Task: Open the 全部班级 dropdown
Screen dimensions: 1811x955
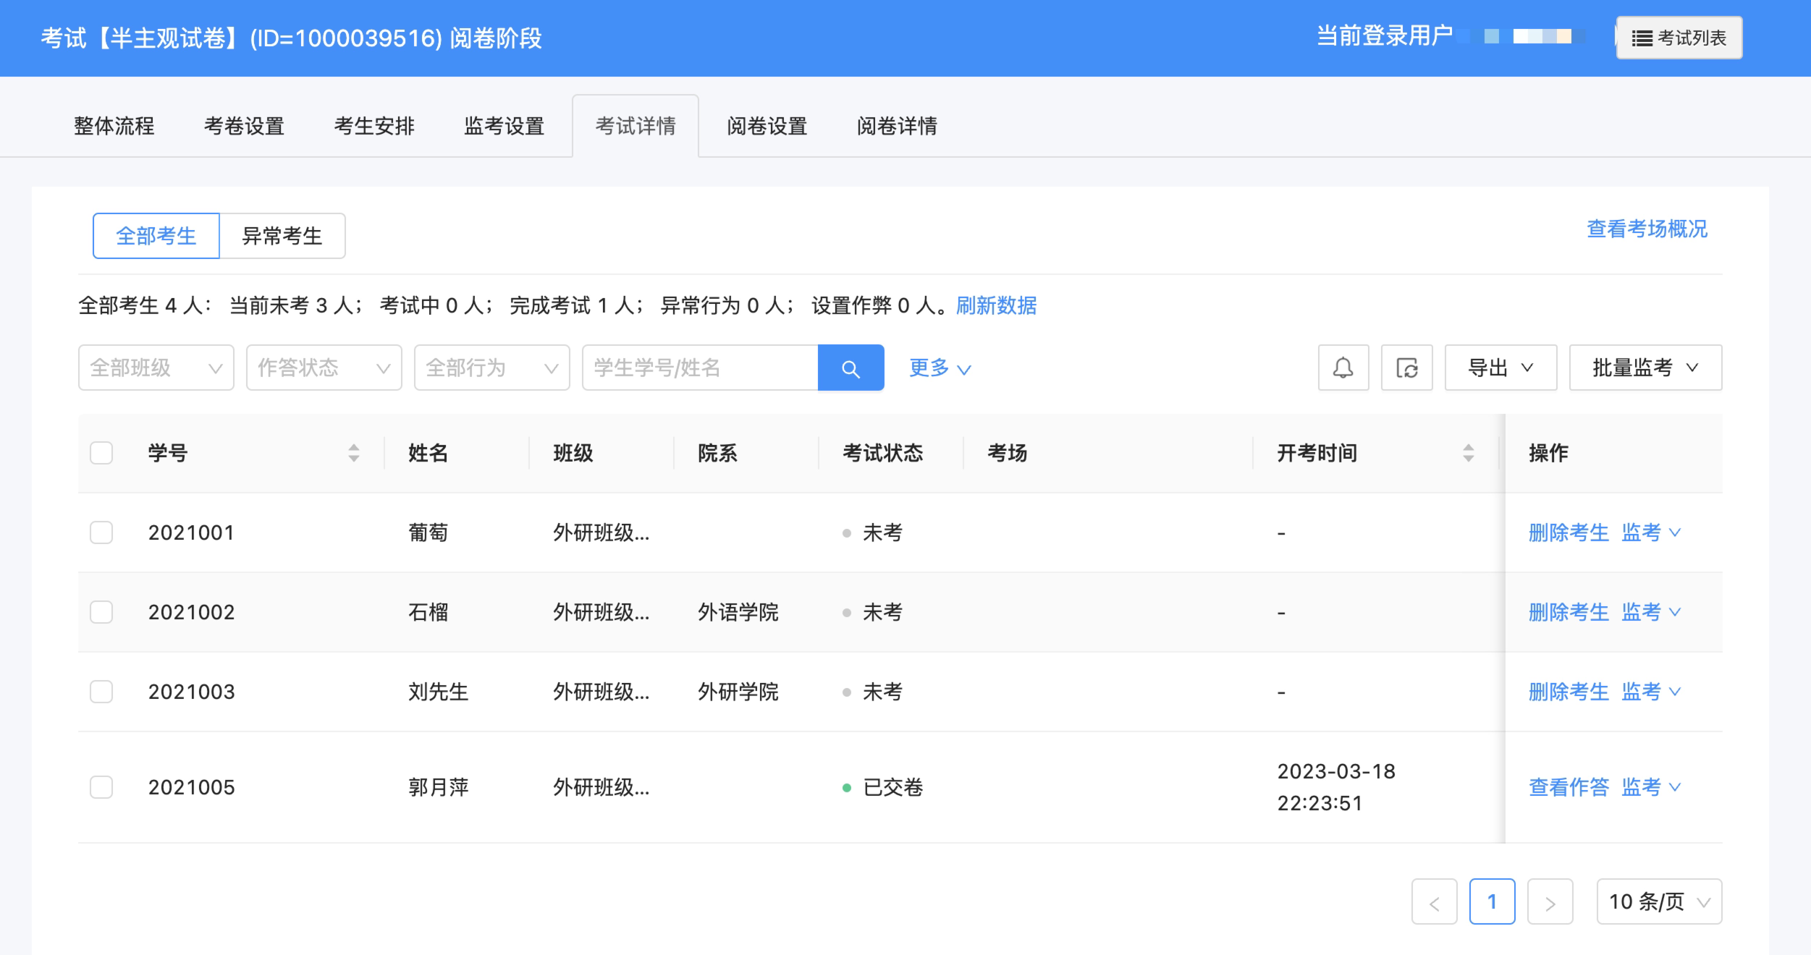Action: [156, 368]
